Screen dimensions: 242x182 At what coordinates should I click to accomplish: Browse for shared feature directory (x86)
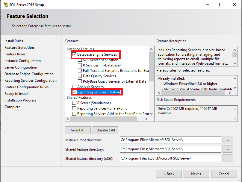tap(228, 158)
